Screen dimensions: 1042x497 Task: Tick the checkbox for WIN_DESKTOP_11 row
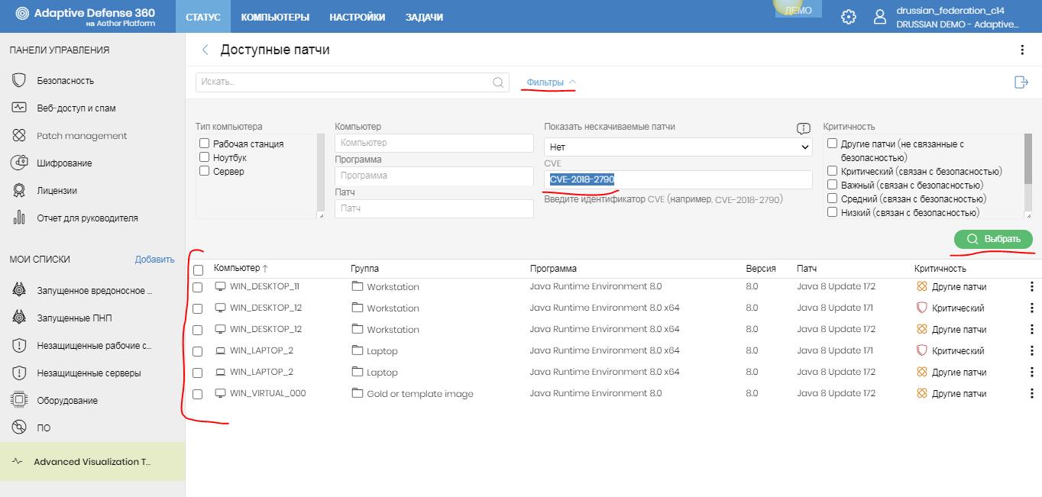pos(198,287)
